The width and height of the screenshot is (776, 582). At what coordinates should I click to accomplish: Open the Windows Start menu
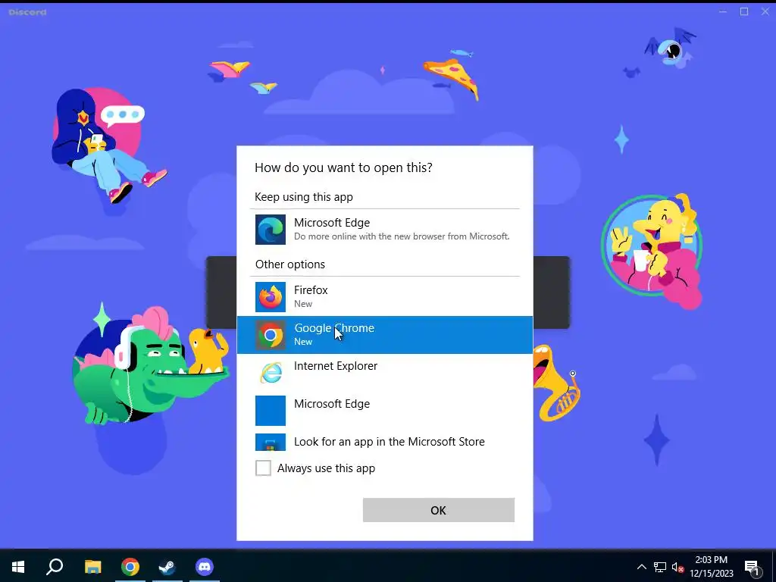tap(18, 567)
